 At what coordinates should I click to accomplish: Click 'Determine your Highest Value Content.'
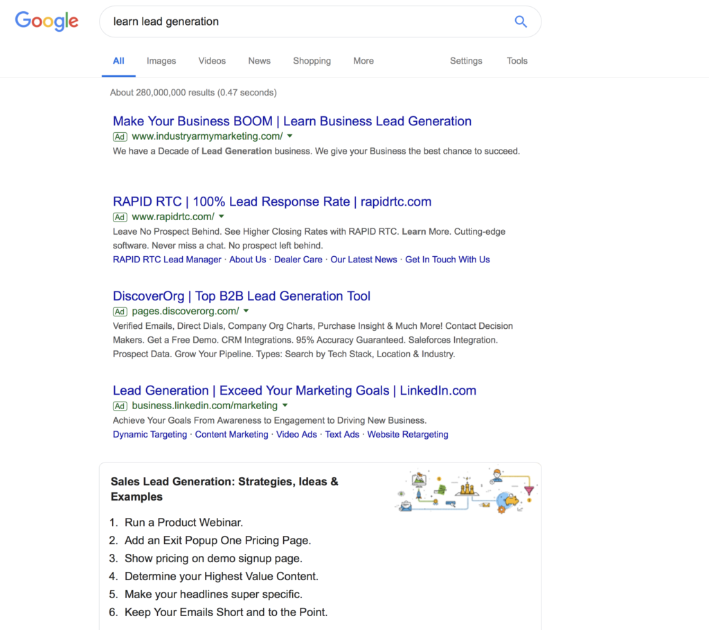tap(222, 577)
